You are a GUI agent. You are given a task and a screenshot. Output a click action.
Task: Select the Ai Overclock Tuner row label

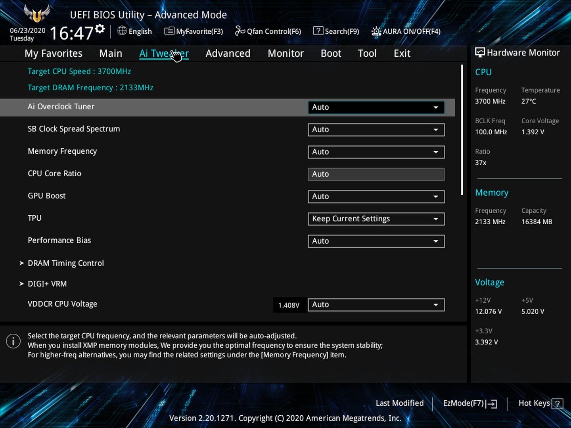(61, 107)
